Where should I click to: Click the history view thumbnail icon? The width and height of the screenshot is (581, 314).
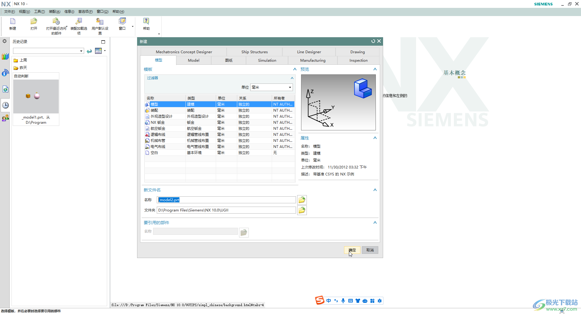[x=98, y=51]
